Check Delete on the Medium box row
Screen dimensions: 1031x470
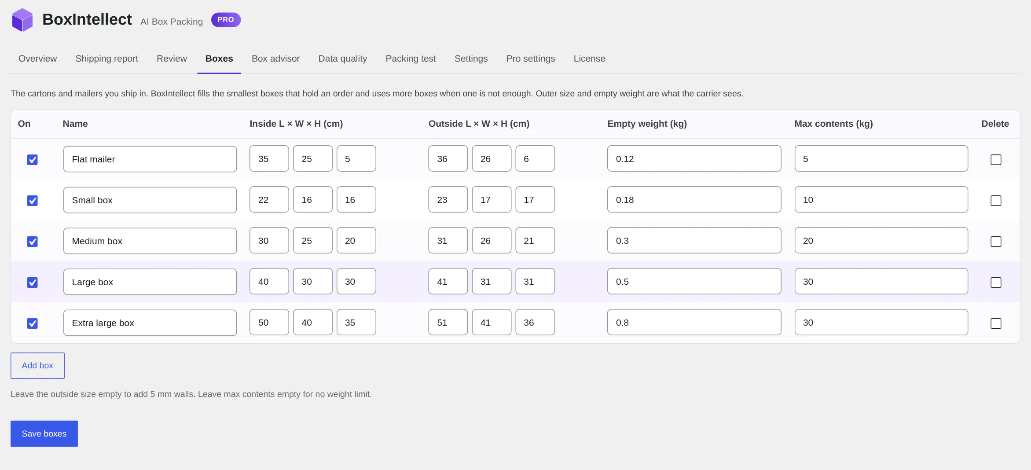(x=996, y=241)
